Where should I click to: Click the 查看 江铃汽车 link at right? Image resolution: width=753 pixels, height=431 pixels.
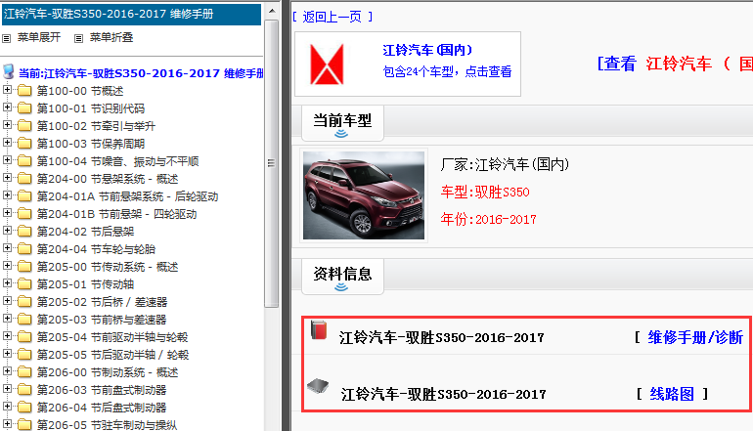click(x=675, y=64)
